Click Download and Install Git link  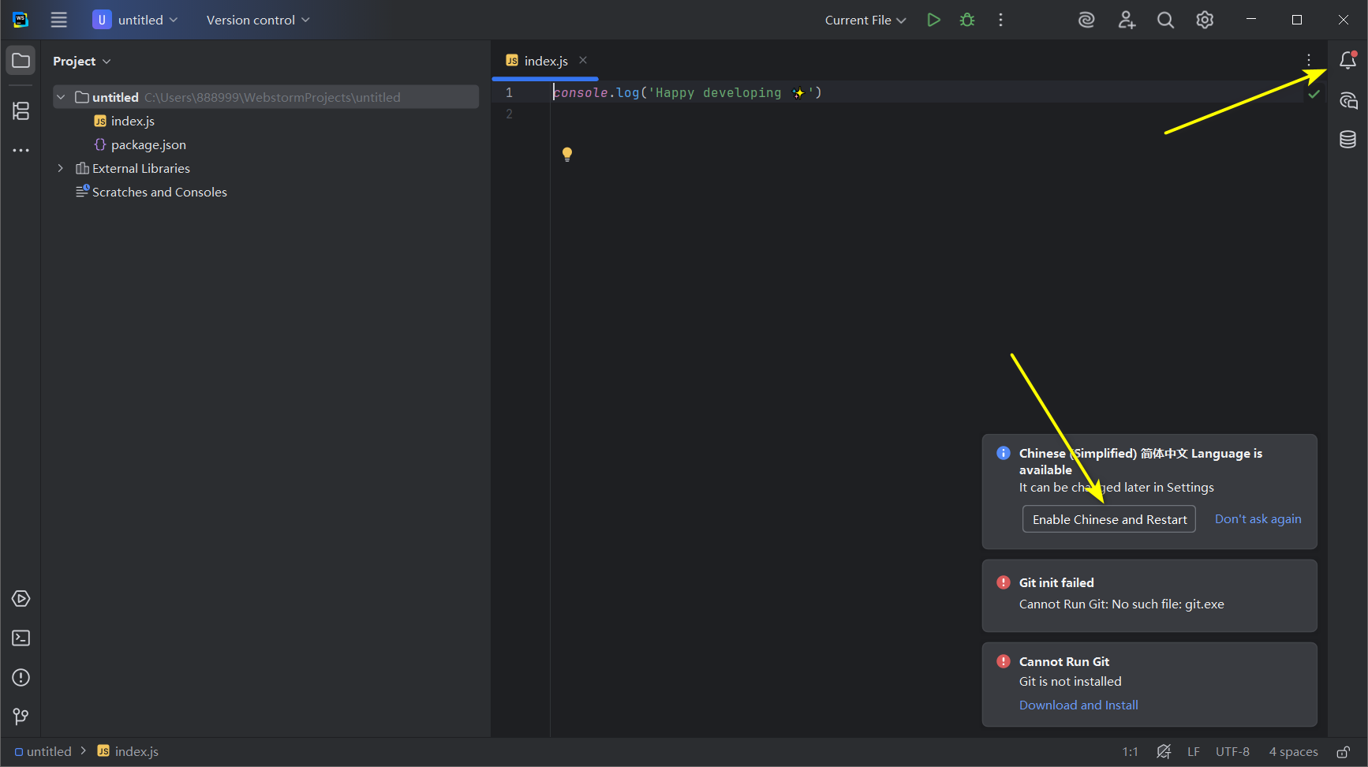(1078, 705)
